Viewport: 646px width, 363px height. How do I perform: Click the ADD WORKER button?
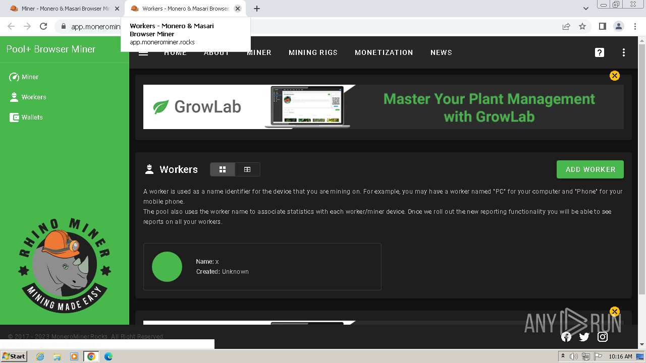pyautogui.click(x=590, y=169)
